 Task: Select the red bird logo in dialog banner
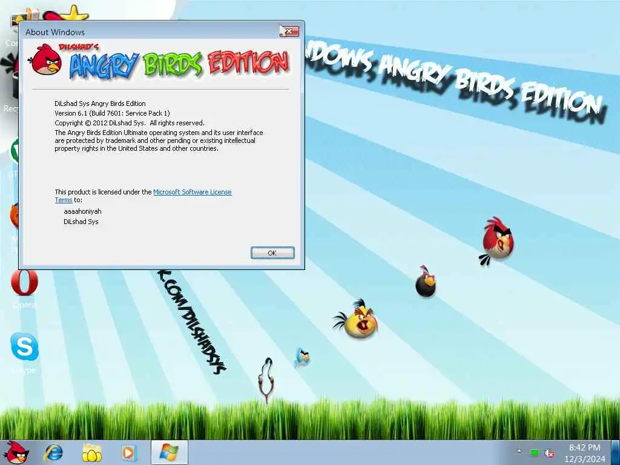pos(46,60)
